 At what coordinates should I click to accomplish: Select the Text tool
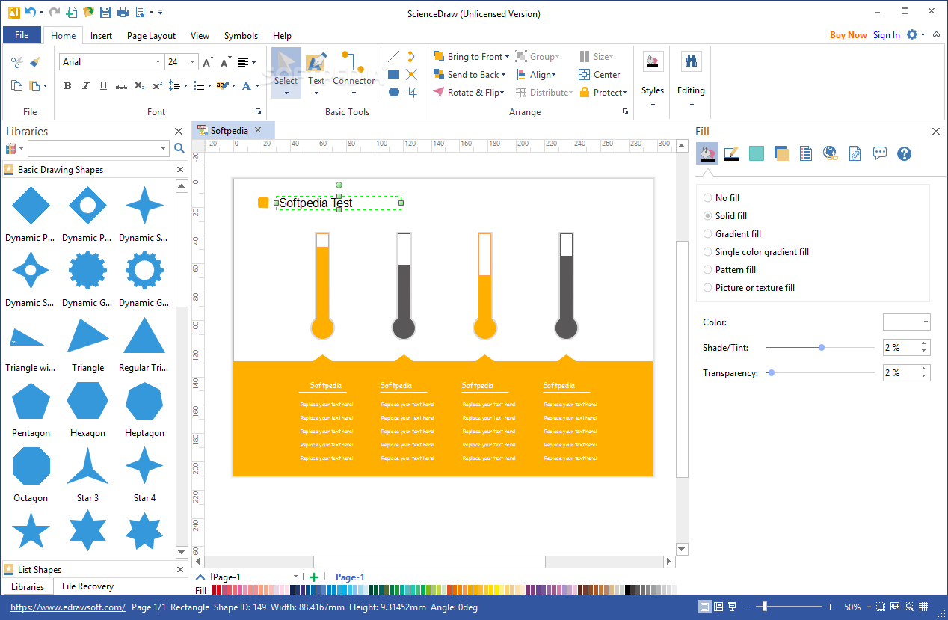[x=316, y=73]
